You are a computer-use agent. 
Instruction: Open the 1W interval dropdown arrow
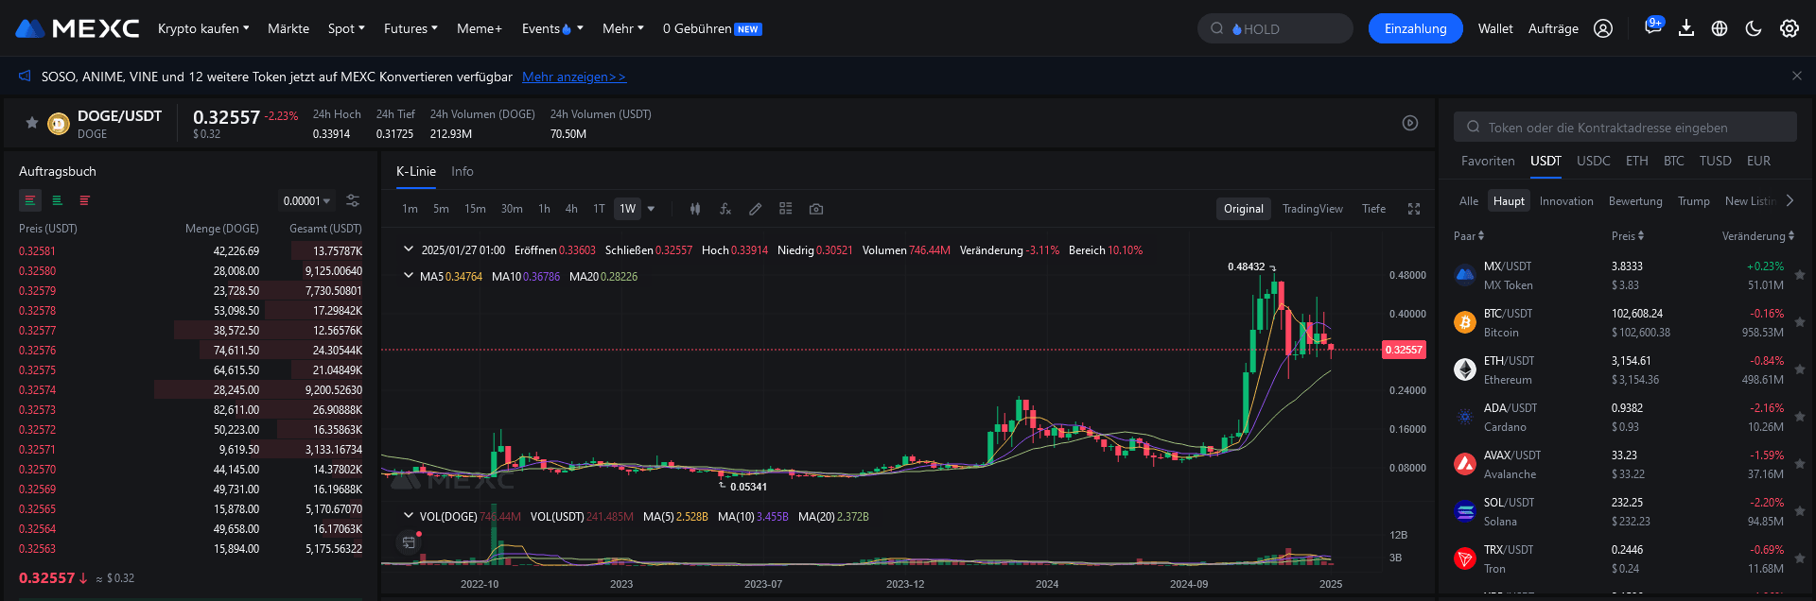coord(651,209)
